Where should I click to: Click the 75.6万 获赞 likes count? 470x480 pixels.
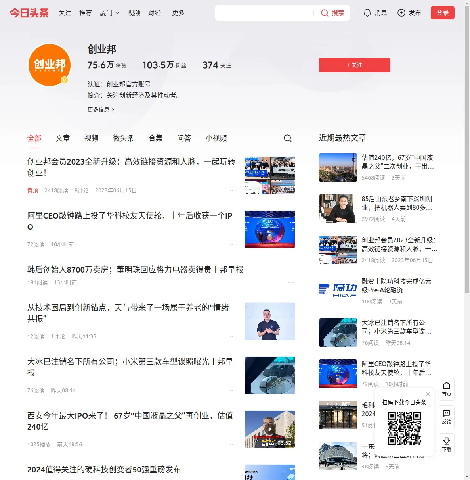(x=107, y=65)
